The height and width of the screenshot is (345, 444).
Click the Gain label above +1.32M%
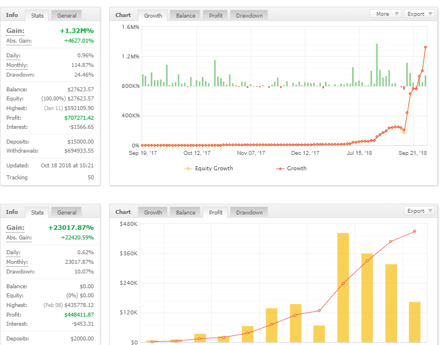coord(15,31)
